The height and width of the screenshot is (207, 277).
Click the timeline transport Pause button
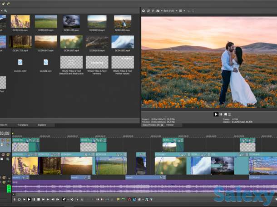pos(34,199)
